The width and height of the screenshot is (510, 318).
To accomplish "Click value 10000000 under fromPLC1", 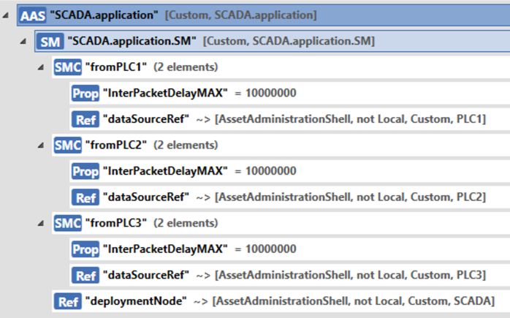I will point(271,93).
